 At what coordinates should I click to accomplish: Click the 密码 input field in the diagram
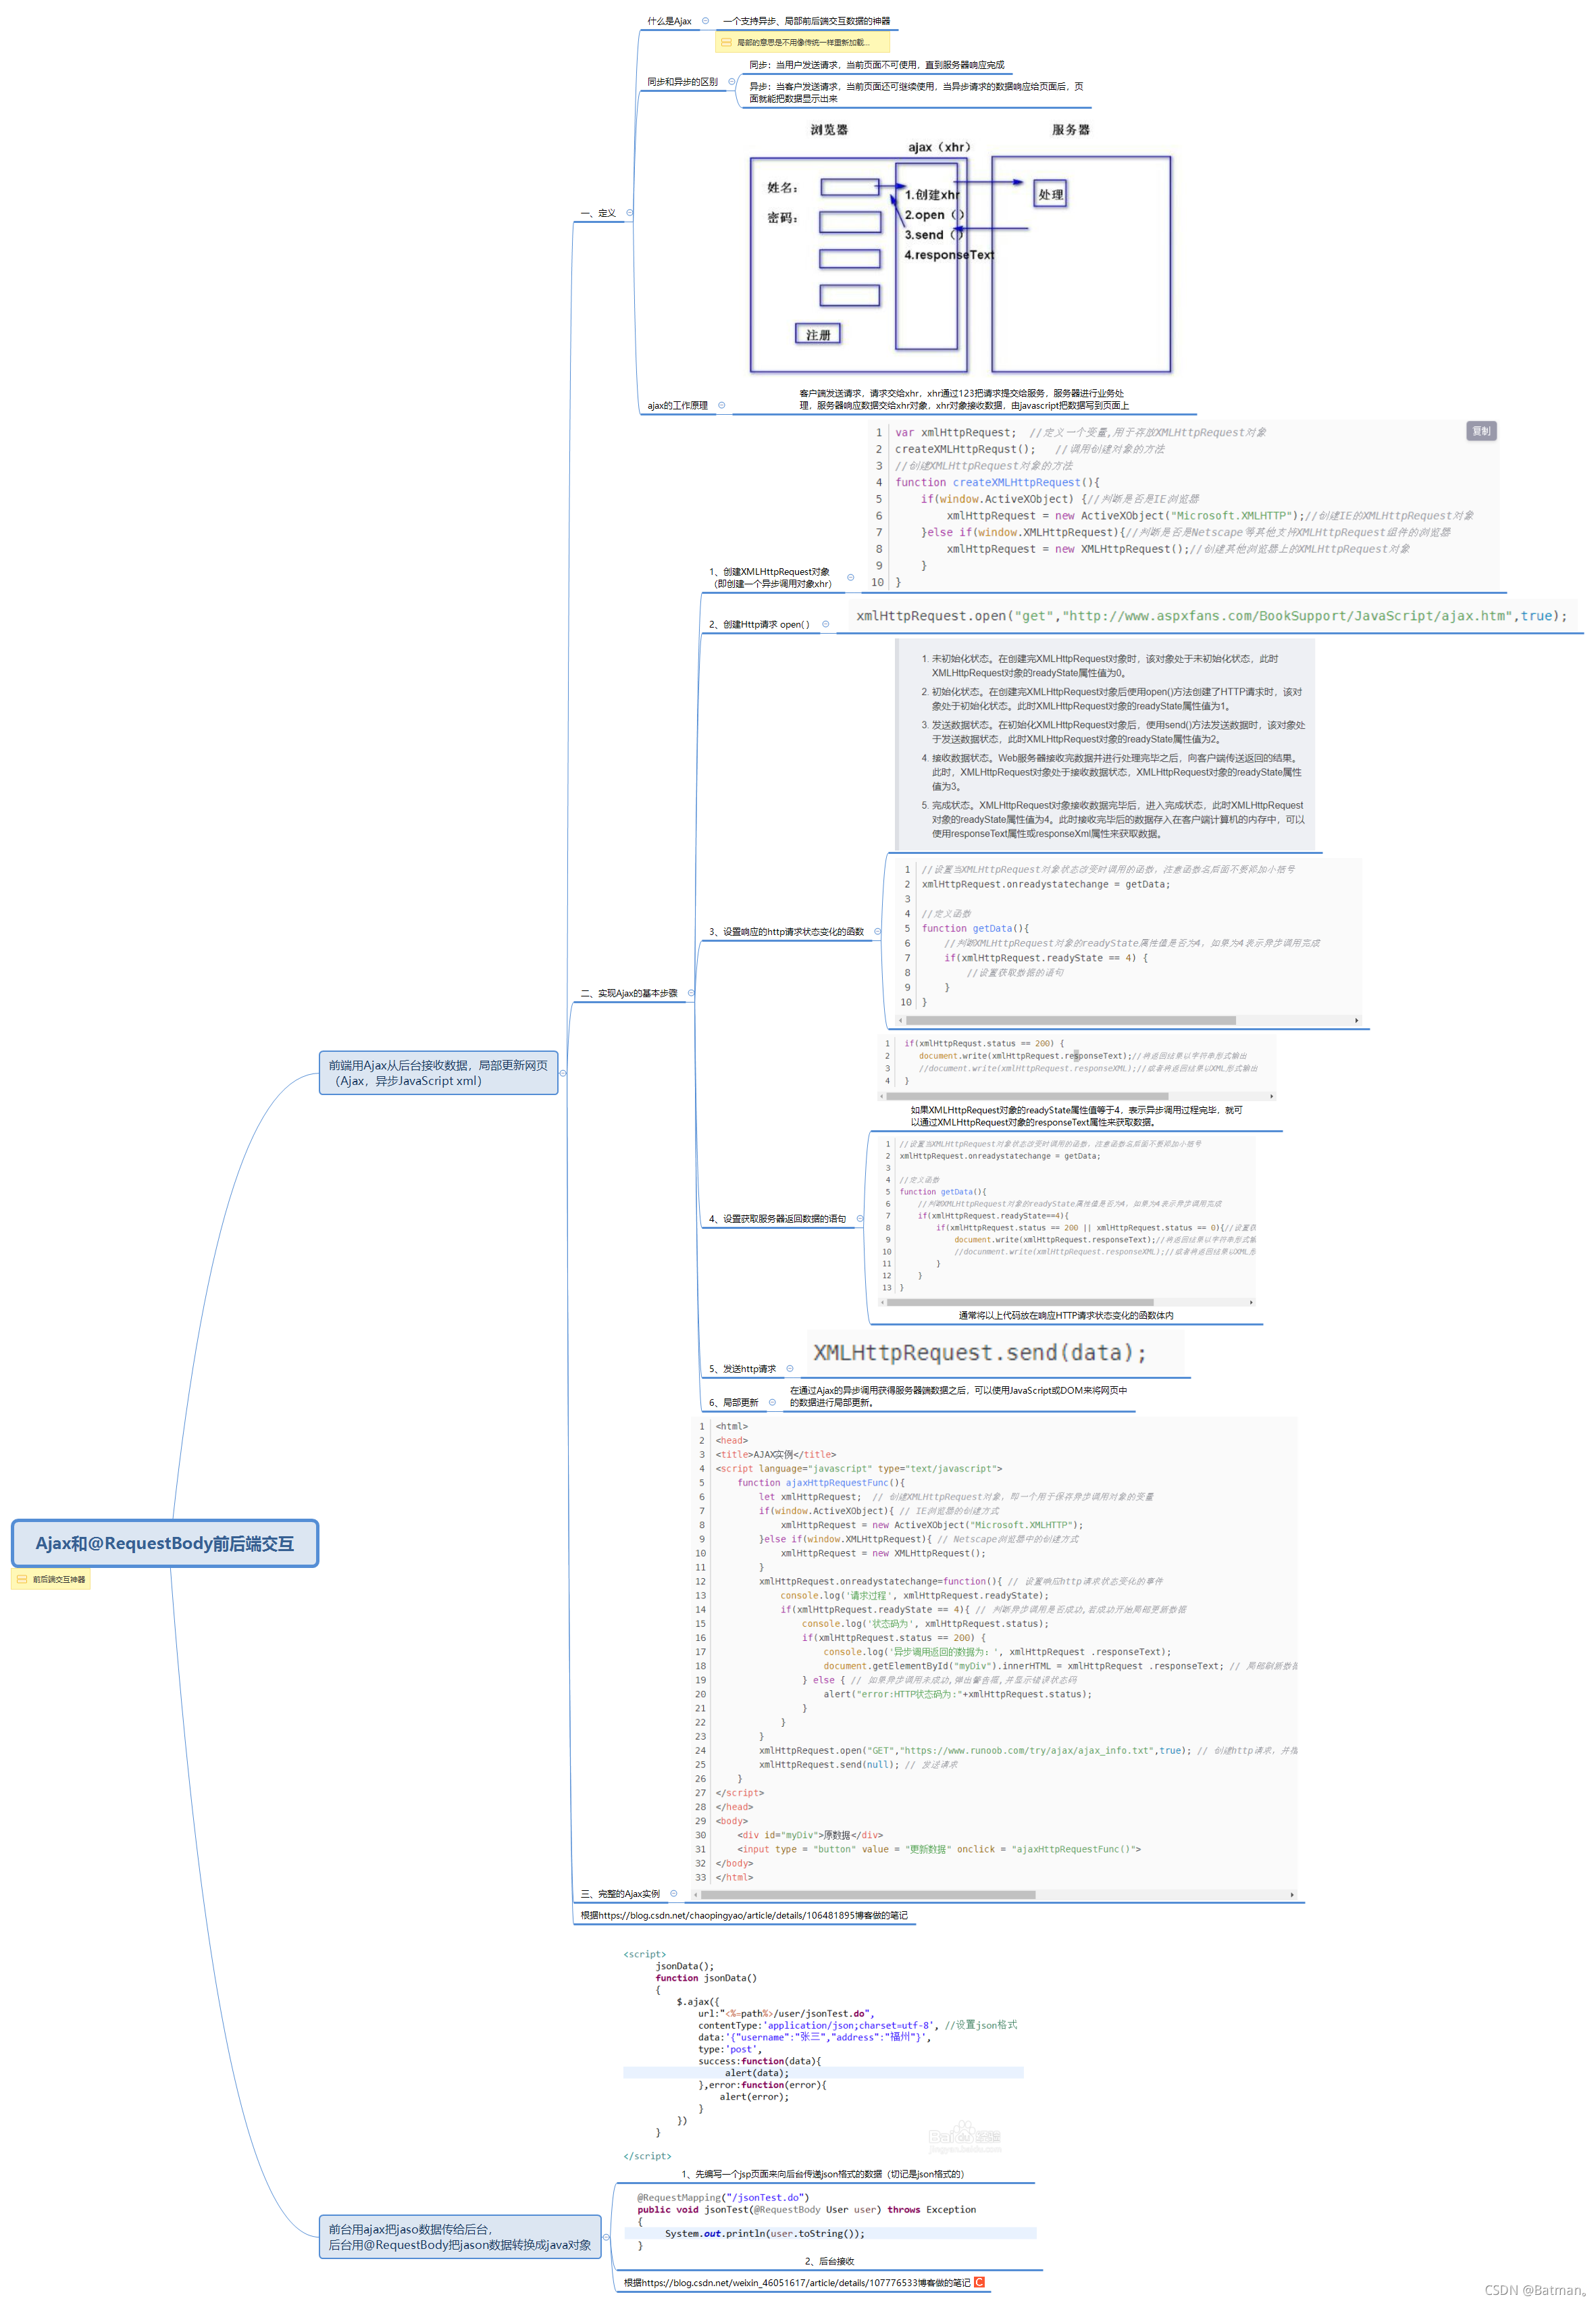[850, 221]
